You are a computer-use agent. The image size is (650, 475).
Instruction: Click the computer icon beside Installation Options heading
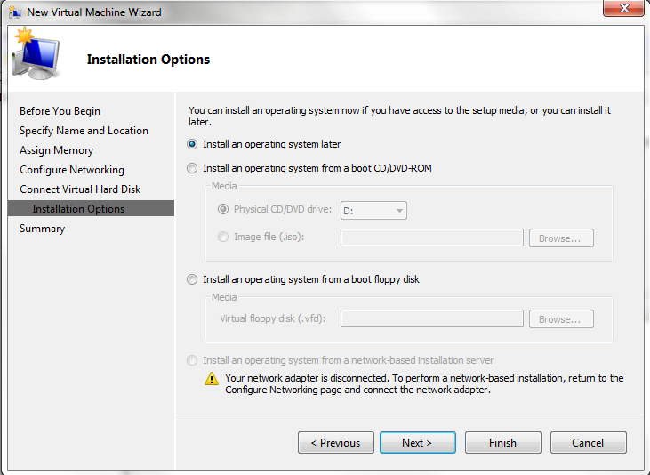(x=36, y=54)
